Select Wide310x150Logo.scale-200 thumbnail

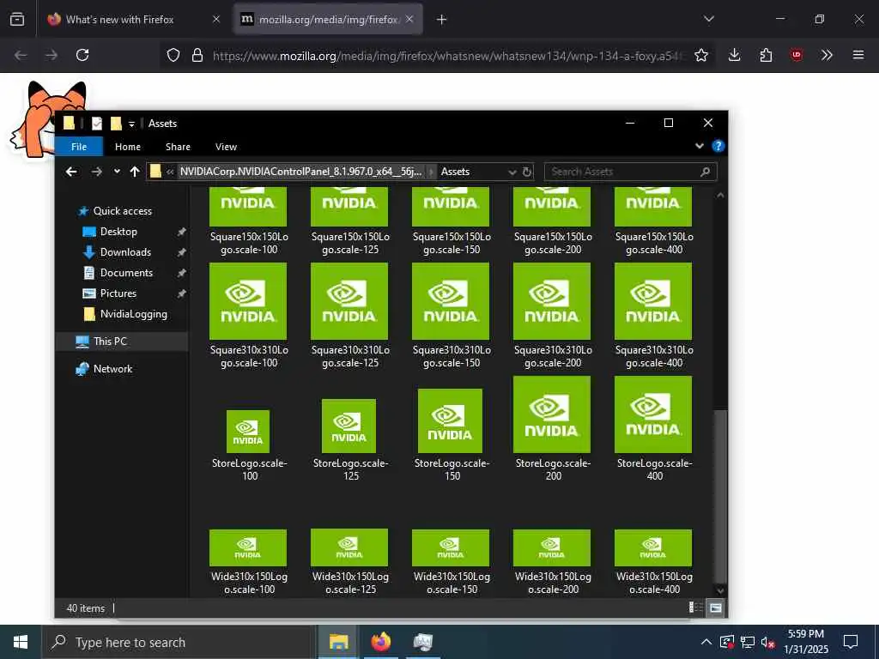(552, 547)
